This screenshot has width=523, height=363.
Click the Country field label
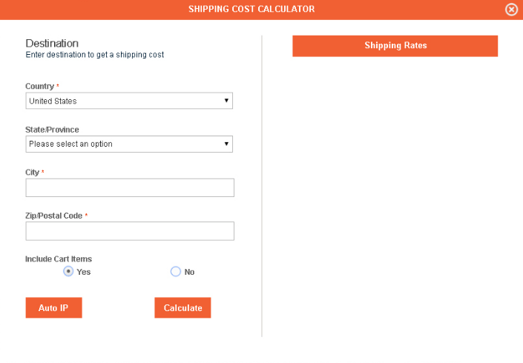tap(40, 86)
